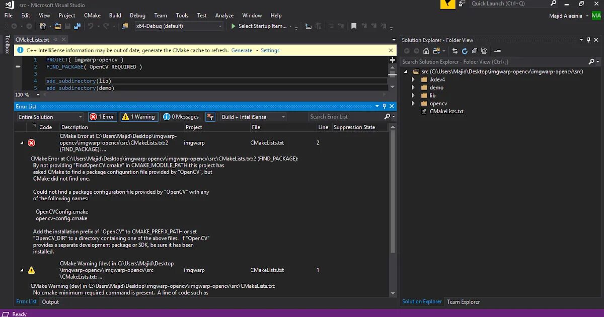Switch to the Output tab
Screen dimensions: 604x317
pos(50,302)
